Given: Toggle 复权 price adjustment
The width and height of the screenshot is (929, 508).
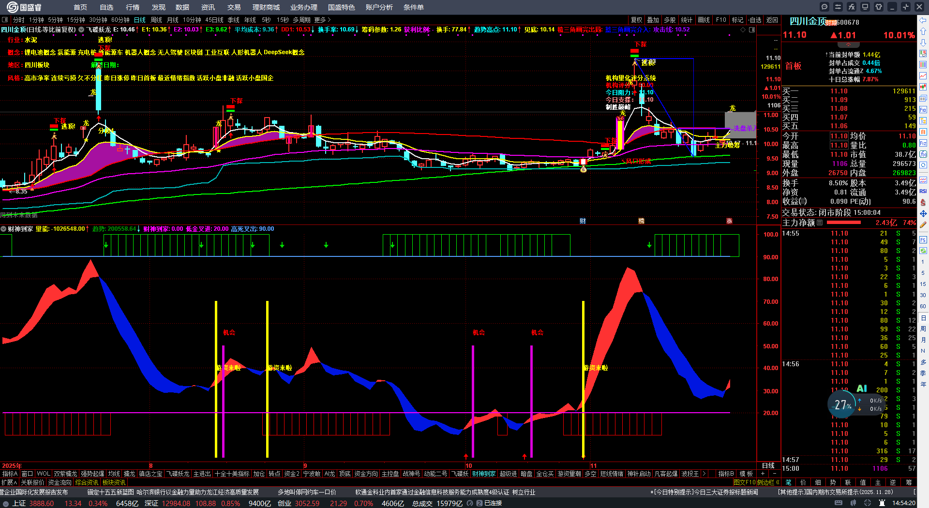Looking at the screenshot, I should pyautogui.click(x=637, y=20).
